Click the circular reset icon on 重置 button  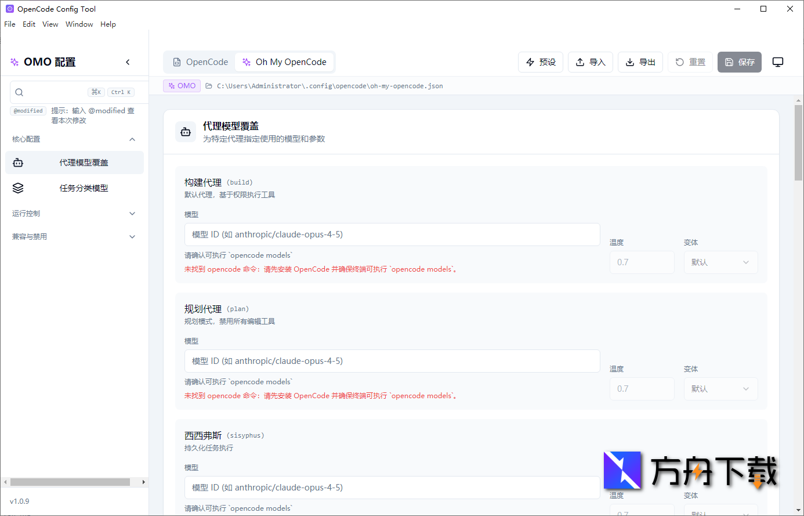coord(678,62)
